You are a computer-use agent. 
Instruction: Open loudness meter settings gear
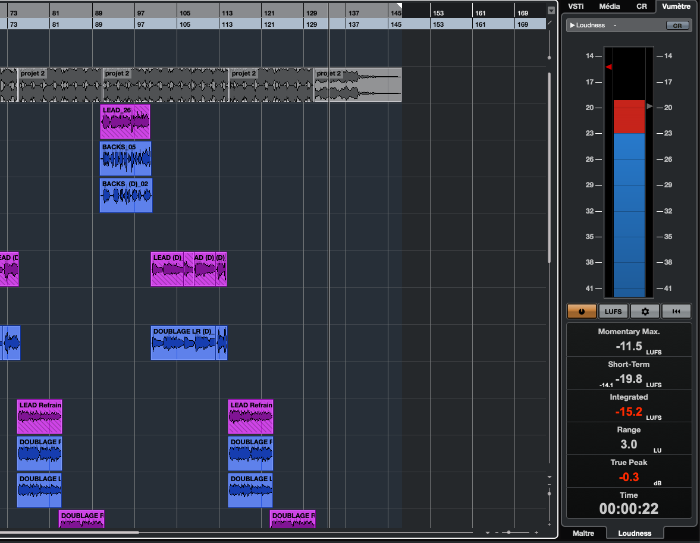(645, 311)
